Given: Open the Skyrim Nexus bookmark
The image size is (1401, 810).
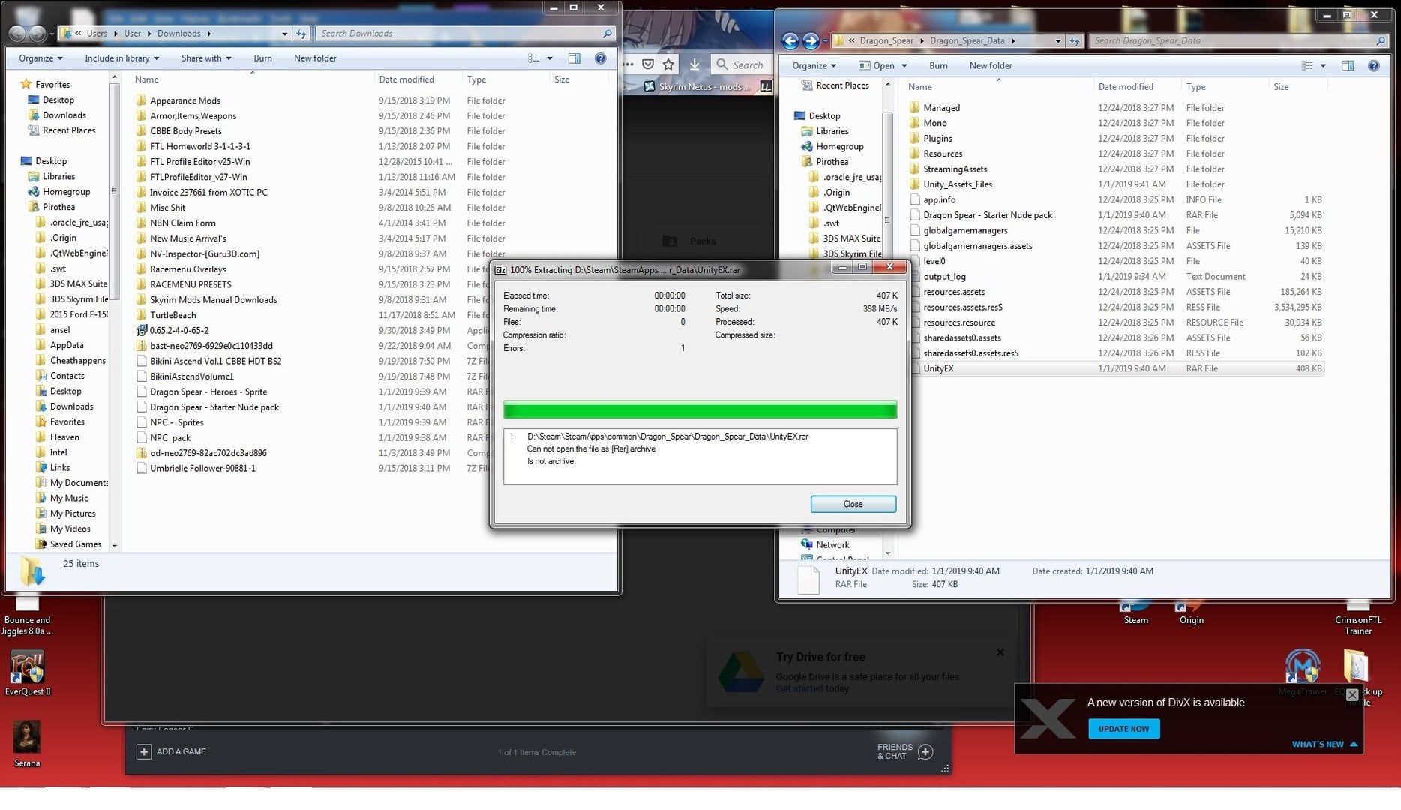Looking at the screenshot, I should pyautogui.click(x=697, y=87).
